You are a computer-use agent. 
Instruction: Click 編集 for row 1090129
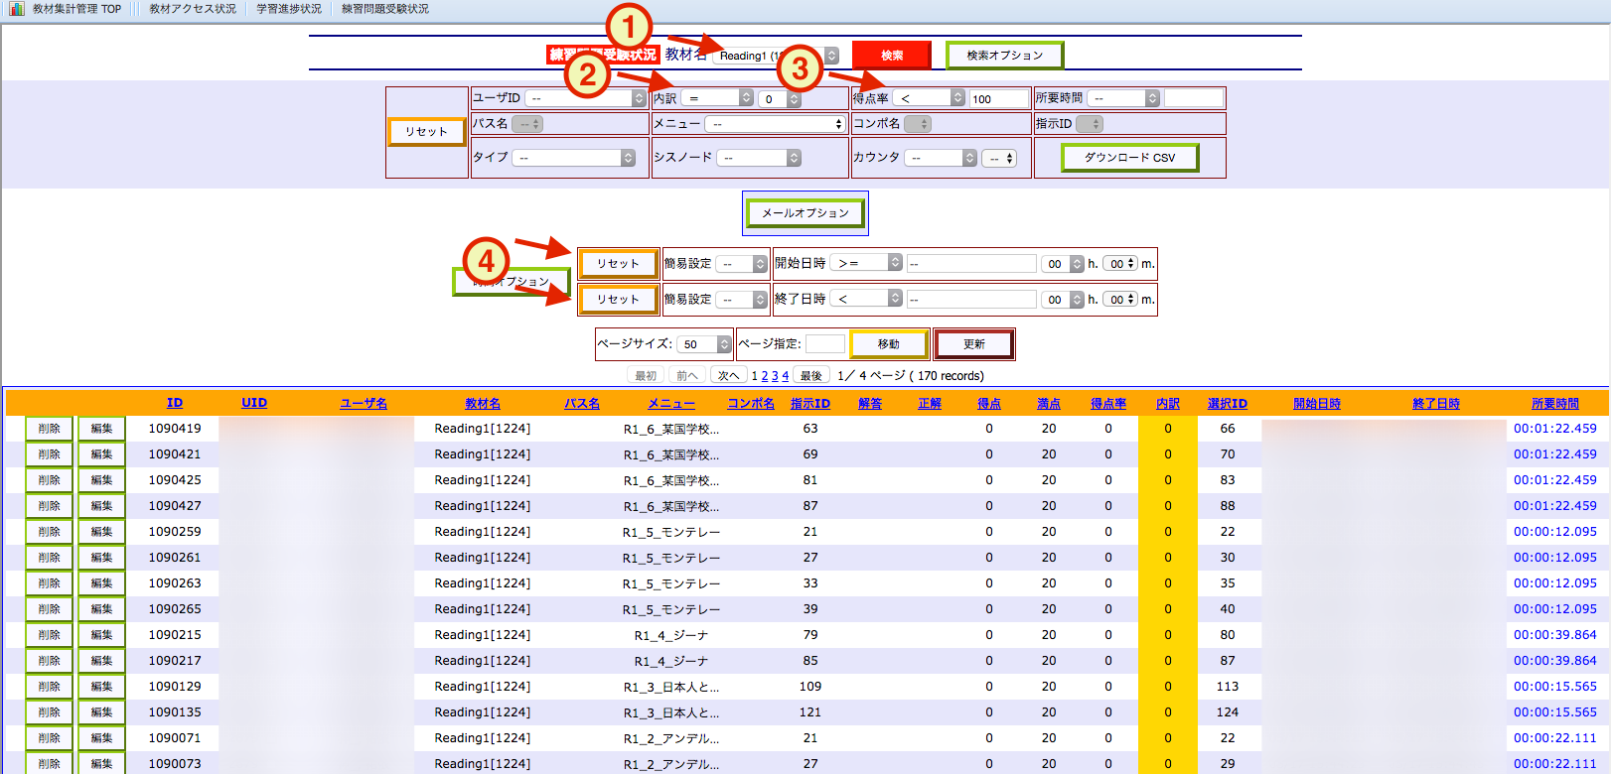pyautogui.click(x=101, y=687)
